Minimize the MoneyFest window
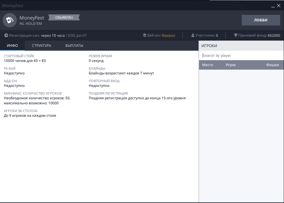The height and width of the screenshot is (203, 284). click(x=272, y=6)
